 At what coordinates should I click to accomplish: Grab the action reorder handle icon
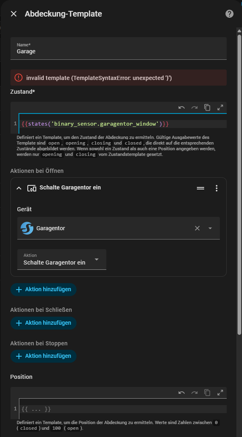pyautogui.click(x=201, y=188)
